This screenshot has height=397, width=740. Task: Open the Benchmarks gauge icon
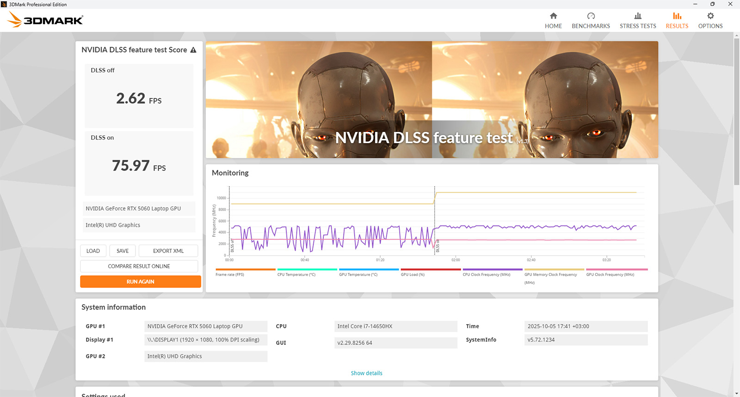[x=591, y=16]
